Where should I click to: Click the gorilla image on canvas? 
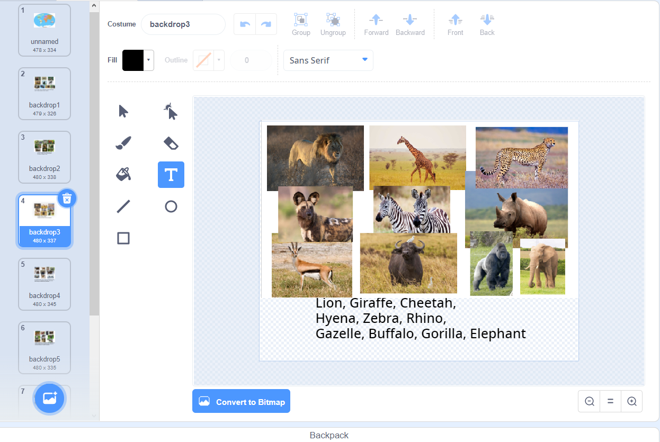491,264
